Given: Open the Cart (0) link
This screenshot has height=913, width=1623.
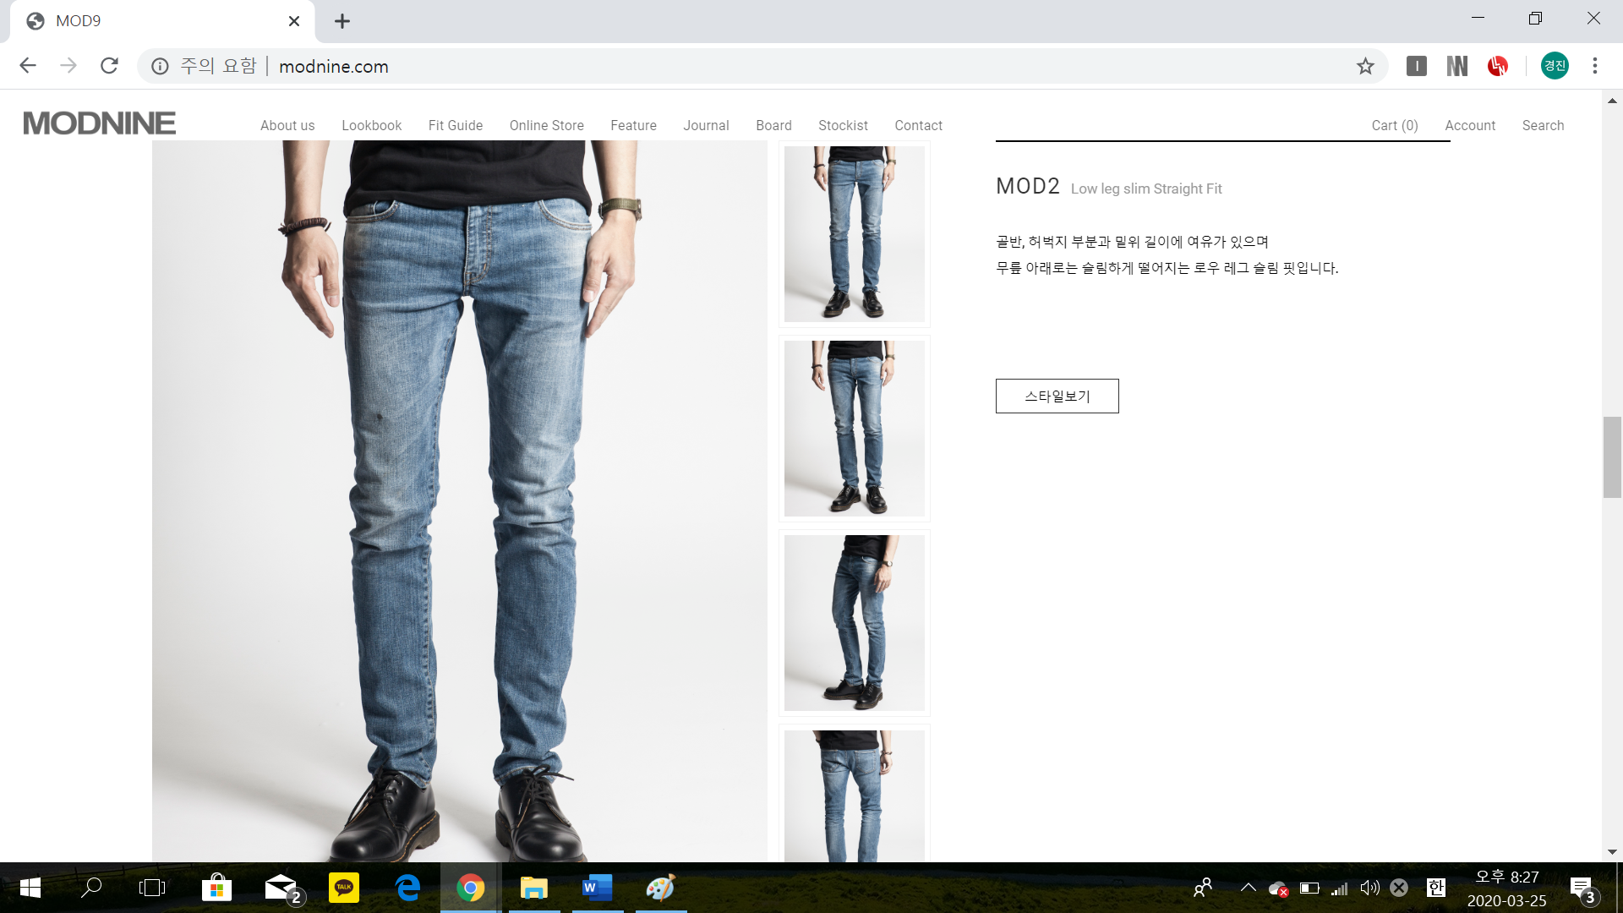Looking at the screenshot, I should coord(1394,125).
